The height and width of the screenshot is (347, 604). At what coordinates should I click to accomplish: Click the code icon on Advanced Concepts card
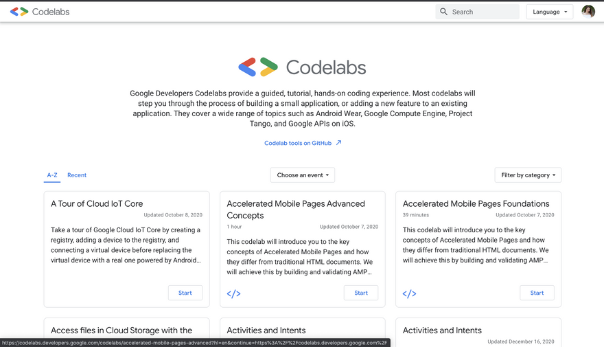pos(233,293)
